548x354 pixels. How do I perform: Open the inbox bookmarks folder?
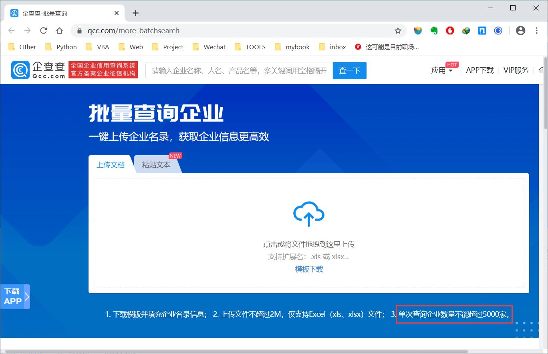pyautogui.click(x=332, y=47)
